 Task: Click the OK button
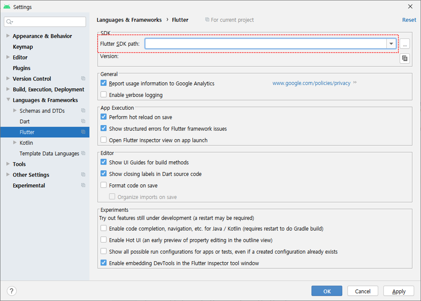(327, 291)
